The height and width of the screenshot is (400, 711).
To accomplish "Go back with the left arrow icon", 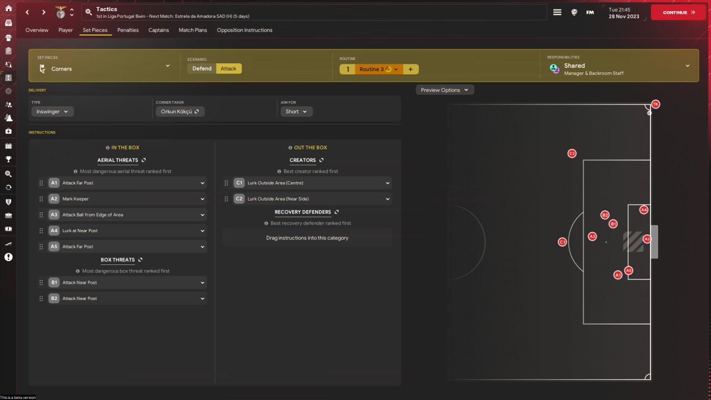I will (27, 12).
